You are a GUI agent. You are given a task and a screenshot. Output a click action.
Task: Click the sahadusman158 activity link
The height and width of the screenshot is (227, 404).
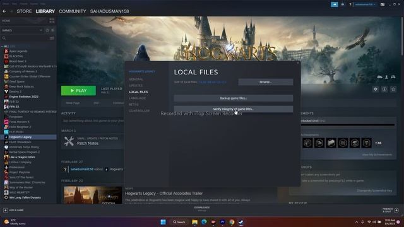(x=82, y=169)
